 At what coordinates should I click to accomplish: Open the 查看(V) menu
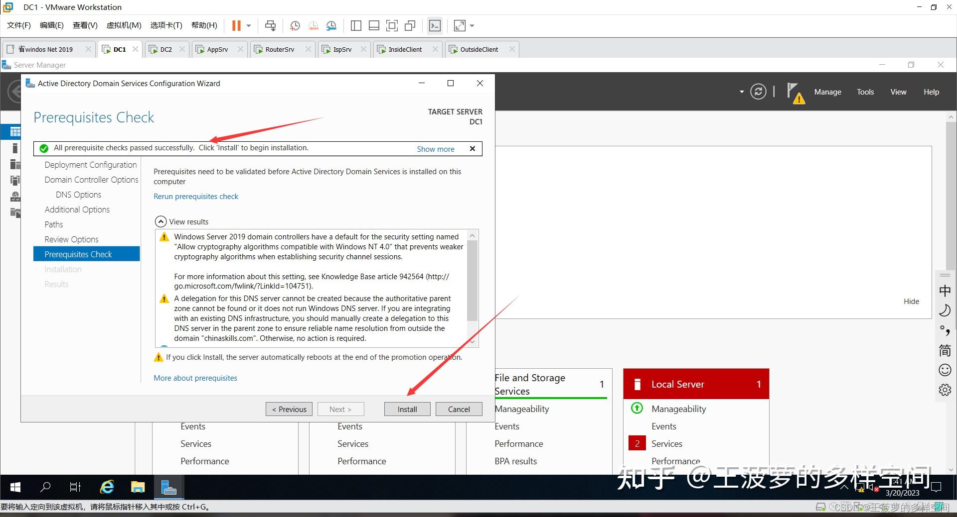coord(85,25)
